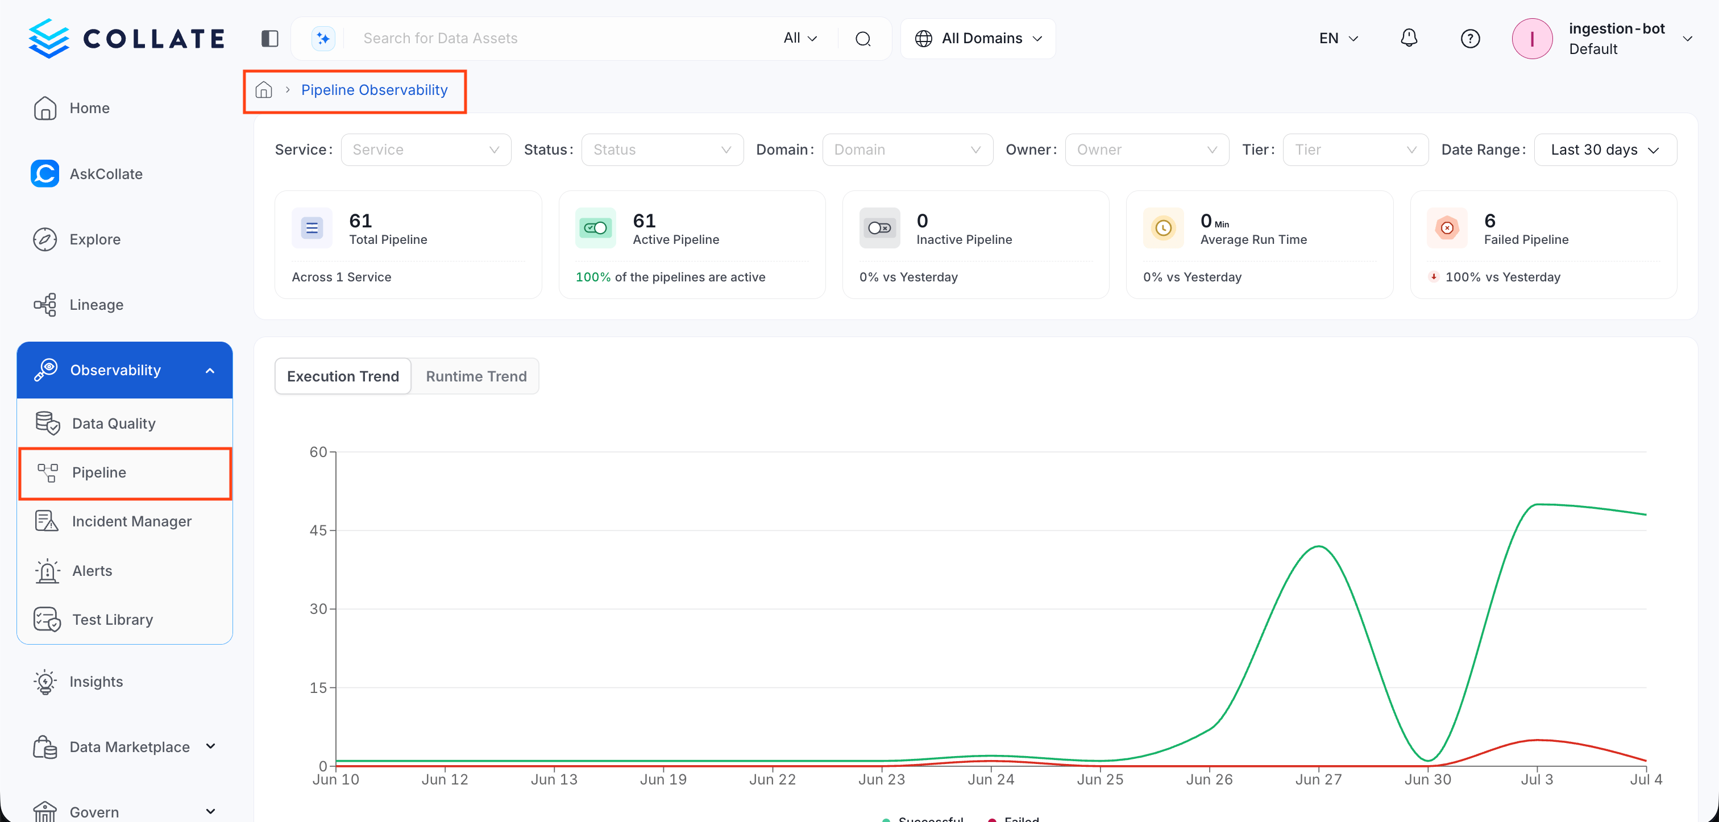Click the 6 Failed Pipeline count
1719x822 pixels.
coord(1489,220)
